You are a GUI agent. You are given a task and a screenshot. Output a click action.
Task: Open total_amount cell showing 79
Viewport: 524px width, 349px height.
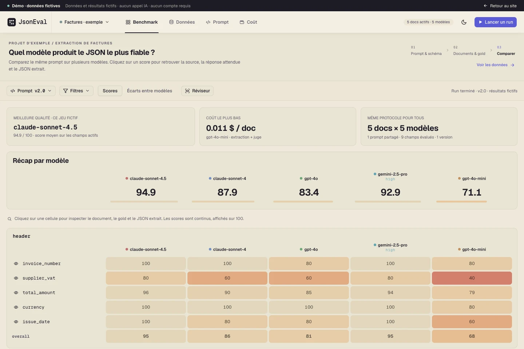(x=472, y=293)
